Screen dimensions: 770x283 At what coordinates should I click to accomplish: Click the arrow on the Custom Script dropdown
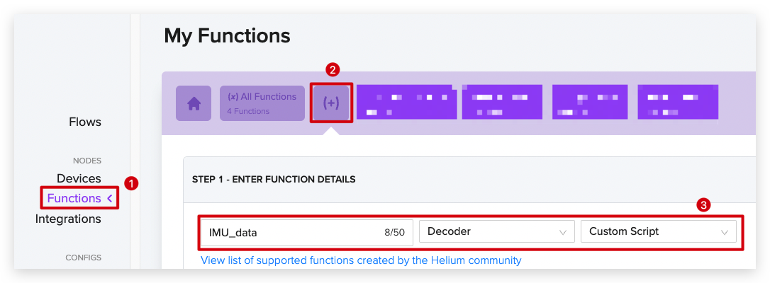tap(725, 233)
